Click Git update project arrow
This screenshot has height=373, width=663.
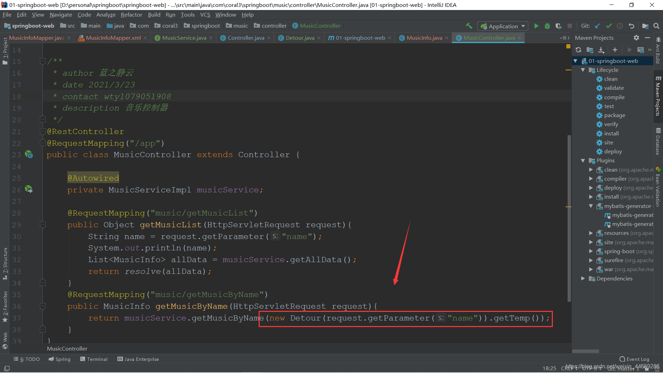point(598,26)
